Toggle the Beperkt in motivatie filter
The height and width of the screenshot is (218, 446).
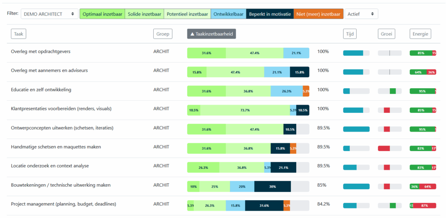(270, 14)
